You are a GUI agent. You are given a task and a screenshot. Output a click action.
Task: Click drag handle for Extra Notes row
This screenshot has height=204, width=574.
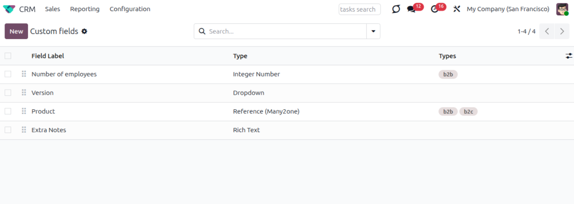(24, 130)
